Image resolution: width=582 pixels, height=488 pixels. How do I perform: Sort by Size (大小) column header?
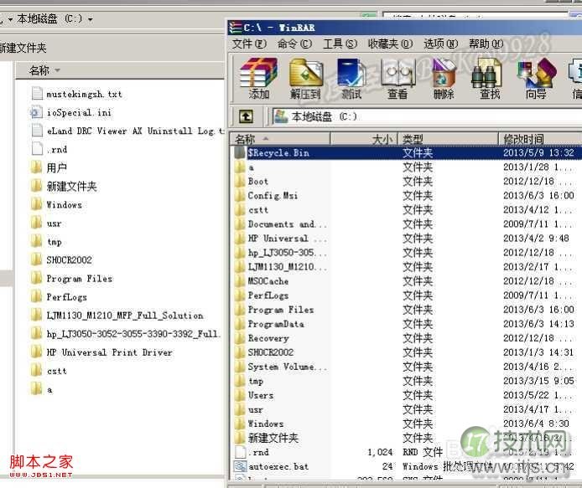382,139
